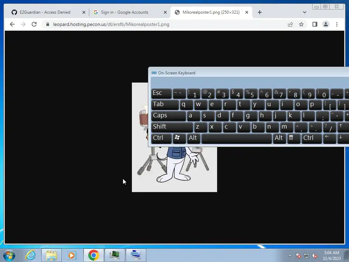The width and height of the screenshot is (349, 262).
Task: Open Windows Explorer folder on taskbar
Action: click(x=51, y=255)
